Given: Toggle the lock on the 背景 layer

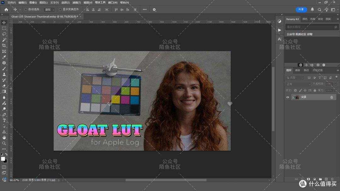Looking at the screenshot, I should [x=331, y=97].
